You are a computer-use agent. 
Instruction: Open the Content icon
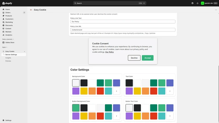click(3, 29)
